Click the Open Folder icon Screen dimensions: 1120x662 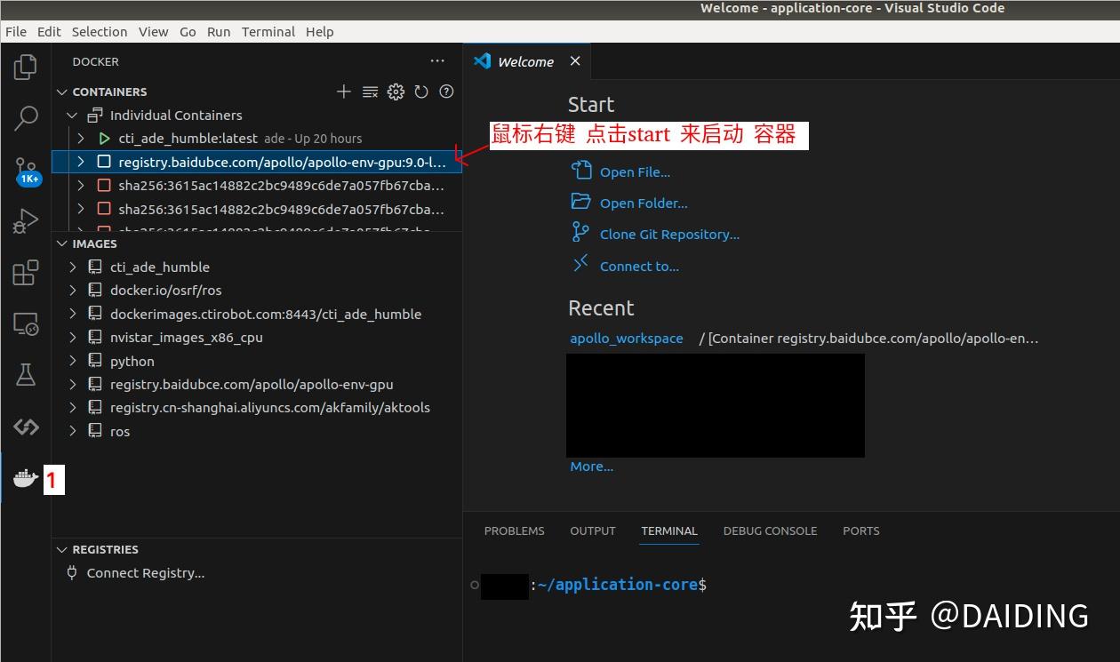pyautogui.click(x=580, y=201)
